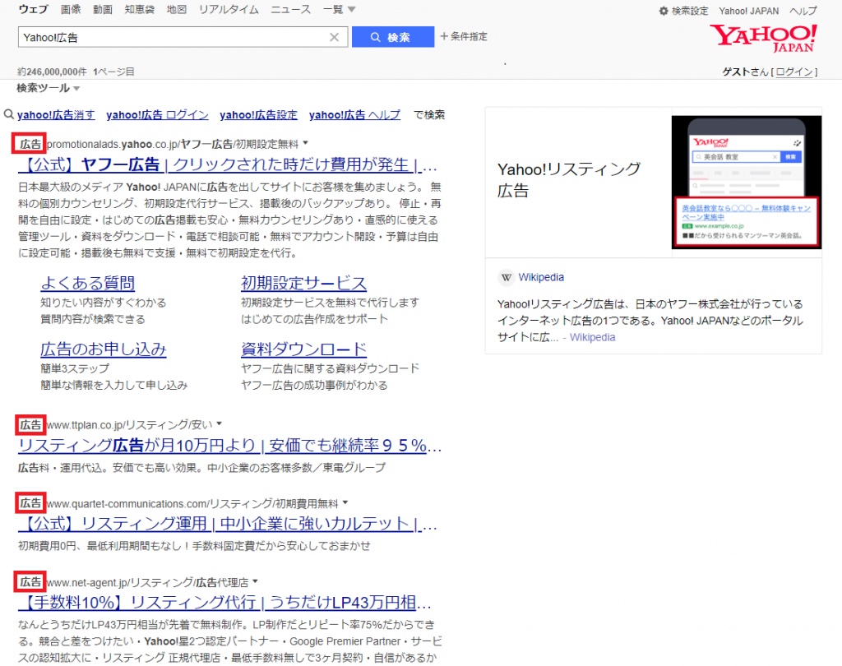Open the 条件指定 plus option
Screen dimensions: 842x666
[464, 36]
